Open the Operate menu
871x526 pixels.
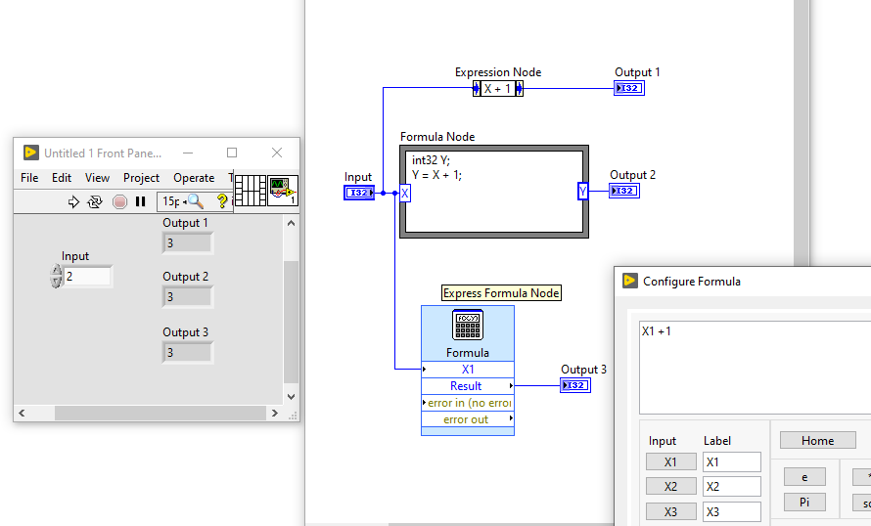(x=194, y=178)
